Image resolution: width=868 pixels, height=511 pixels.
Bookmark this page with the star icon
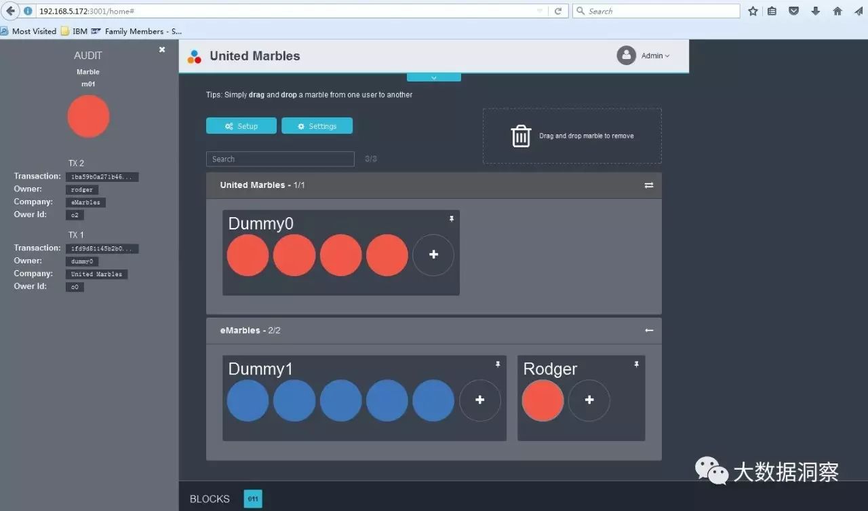753,11
